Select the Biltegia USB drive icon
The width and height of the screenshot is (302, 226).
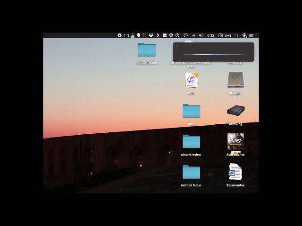click(235, 80)
